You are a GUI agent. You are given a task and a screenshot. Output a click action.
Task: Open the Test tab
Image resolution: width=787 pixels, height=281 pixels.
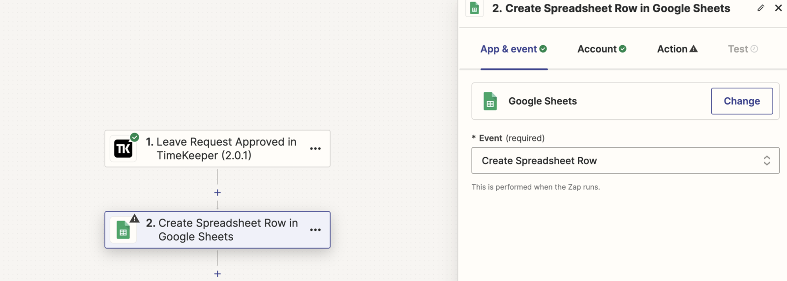tap(743, 49)
